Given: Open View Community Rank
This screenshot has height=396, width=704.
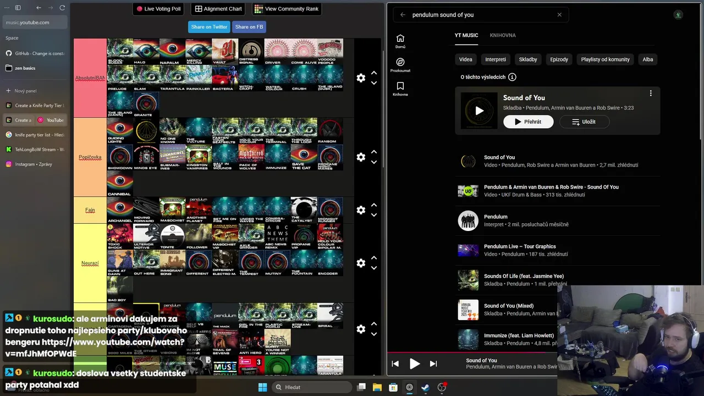Looking at the screenshot, I should [287, 9].
